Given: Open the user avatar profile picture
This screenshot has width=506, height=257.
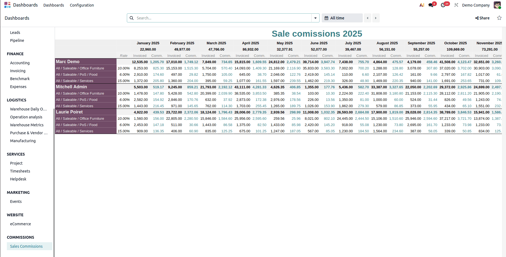Looking at the screenshot, I should pyautogui.click(x=497, y=5).
